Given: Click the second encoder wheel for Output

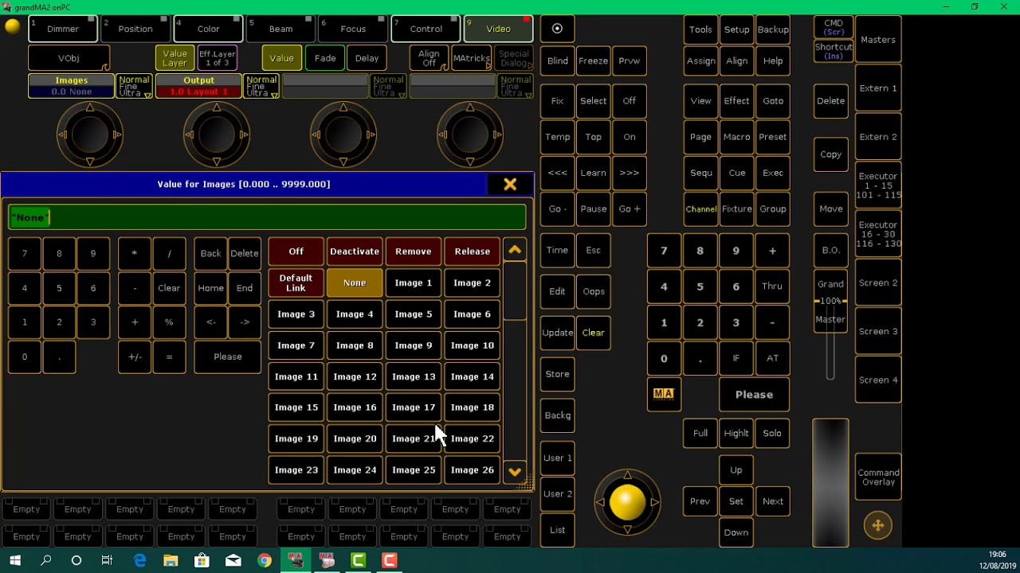Looking at the screenshot, I should pyautogui.click(x=217, y=135).
